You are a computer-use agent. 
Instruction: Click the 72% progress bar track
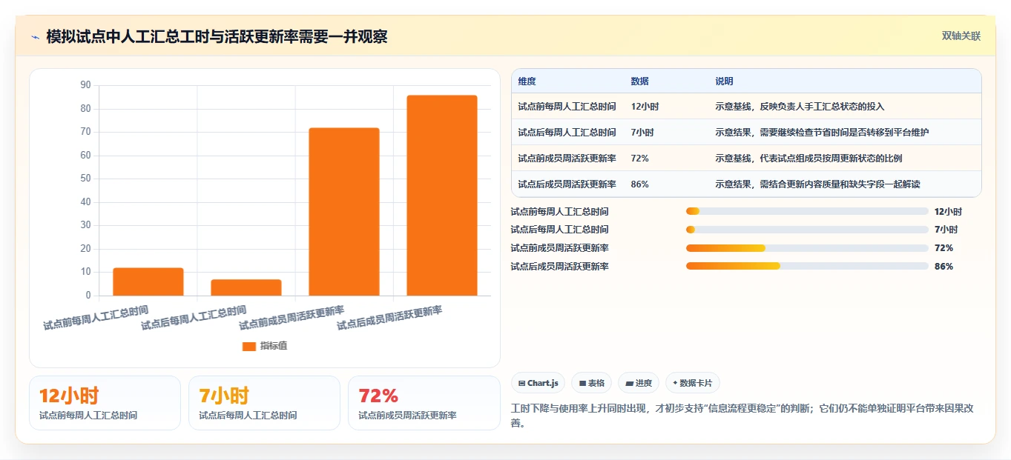tap(807, 248)
